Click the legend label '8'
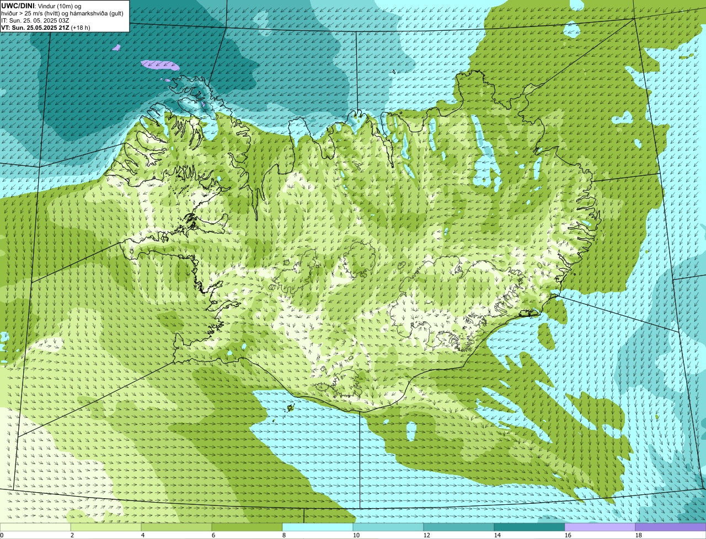This screenshot has height=539, width=706. (284, 535)
